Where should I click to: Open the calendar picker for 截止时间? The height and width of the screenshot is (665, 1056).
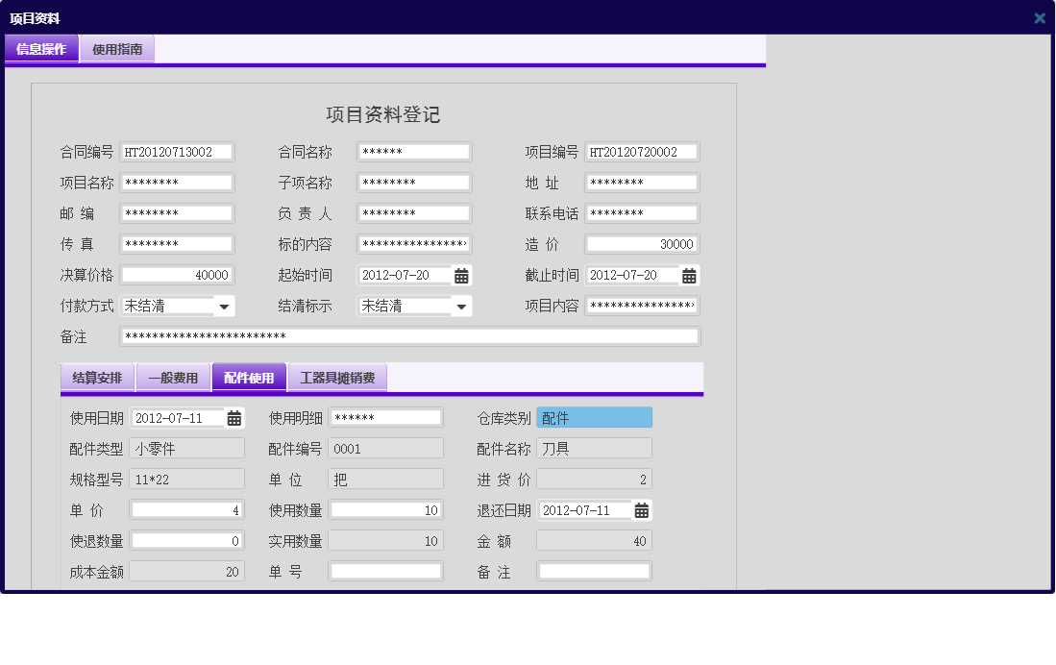tap(688, 275)
